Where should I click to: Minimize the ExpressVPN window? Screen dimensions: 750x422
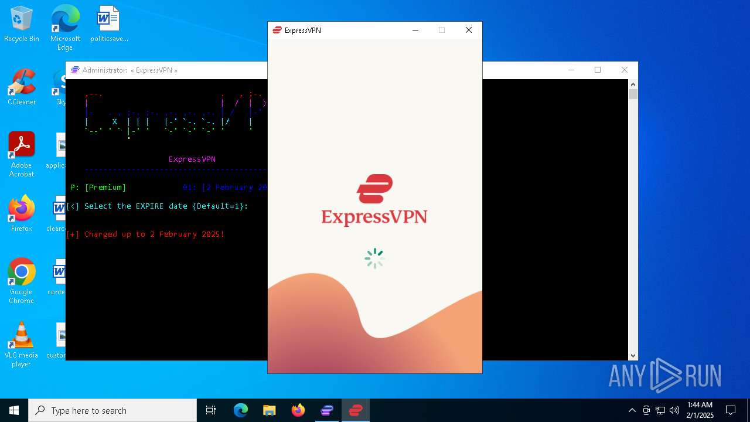tap(415, 30)
